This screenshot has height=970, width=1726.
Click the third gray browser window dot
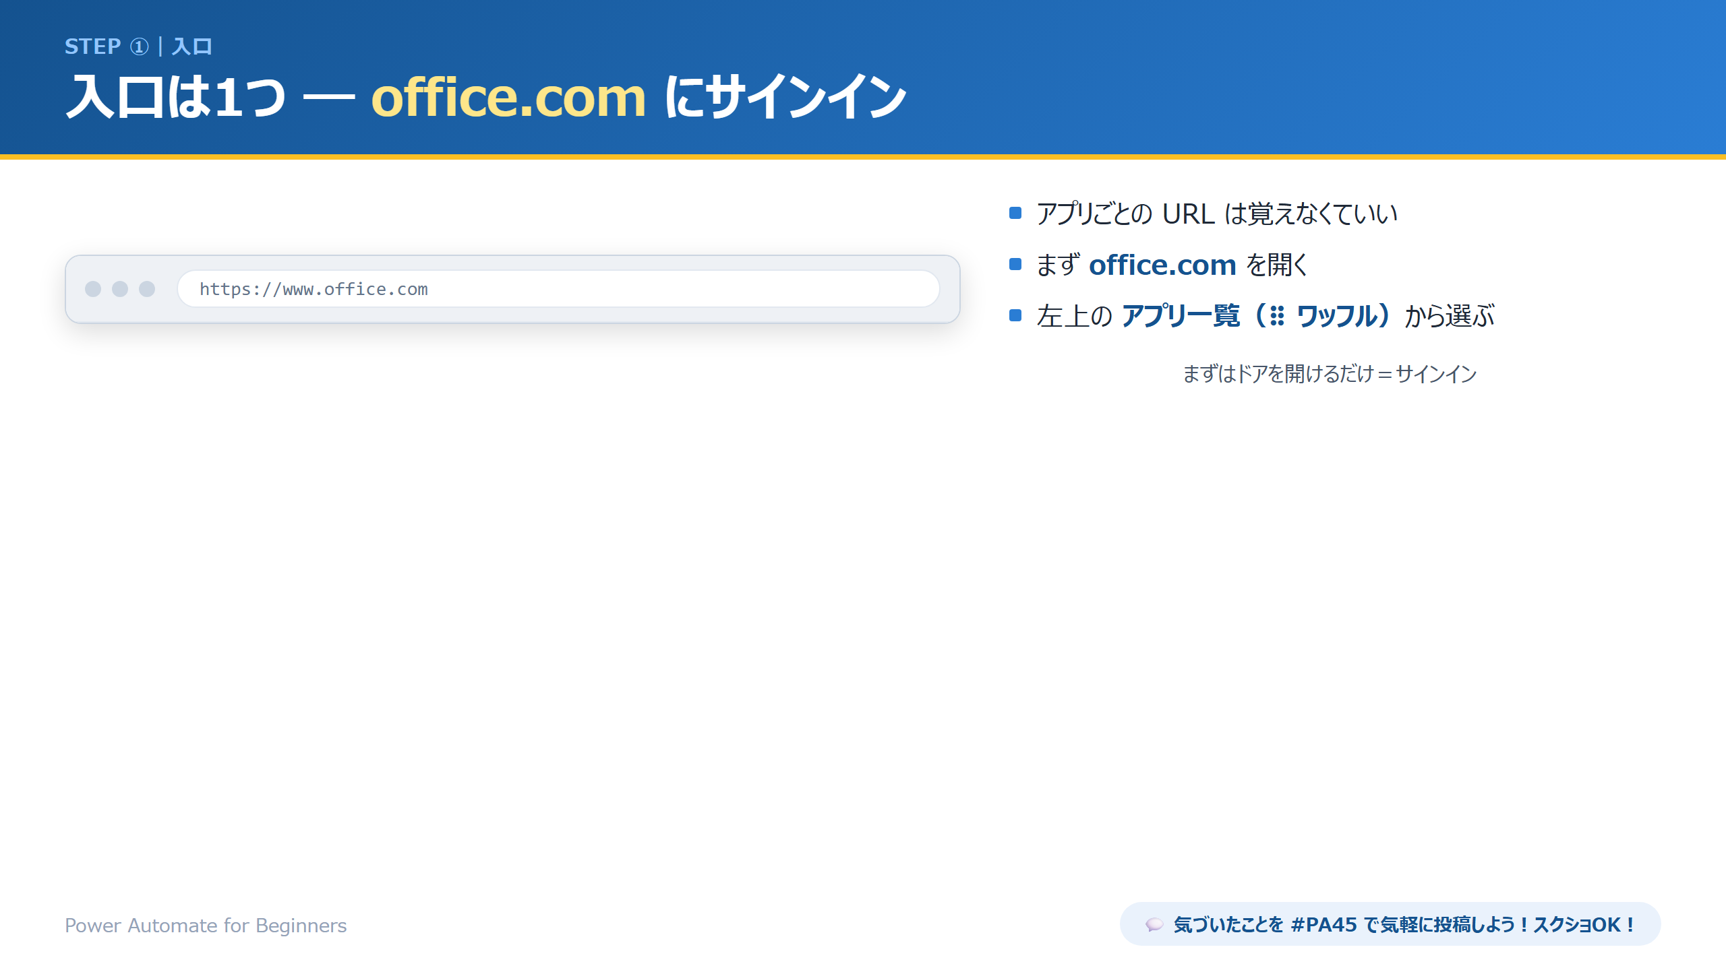point(147,289)
